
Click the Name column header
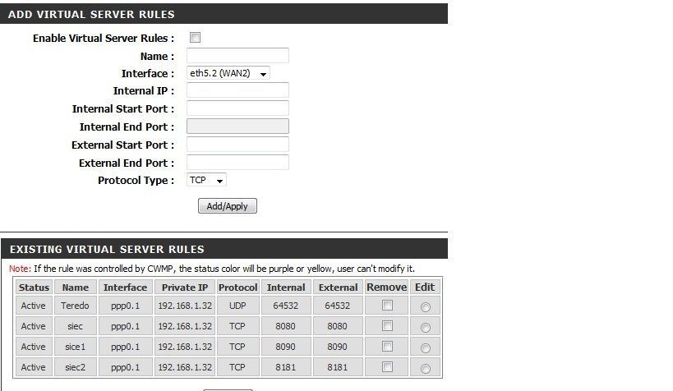[x=76, y=287]
